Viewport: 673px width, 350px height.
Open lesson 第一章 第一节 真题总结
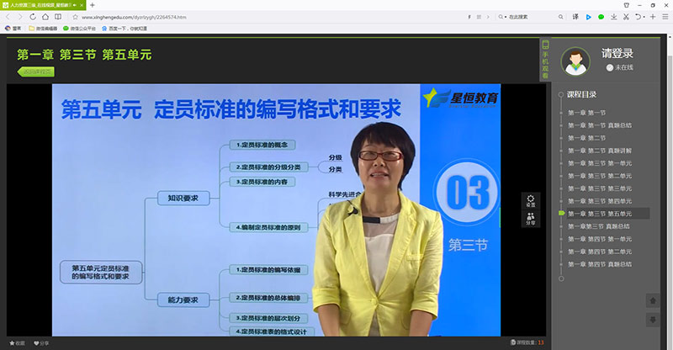click(600, 125)
